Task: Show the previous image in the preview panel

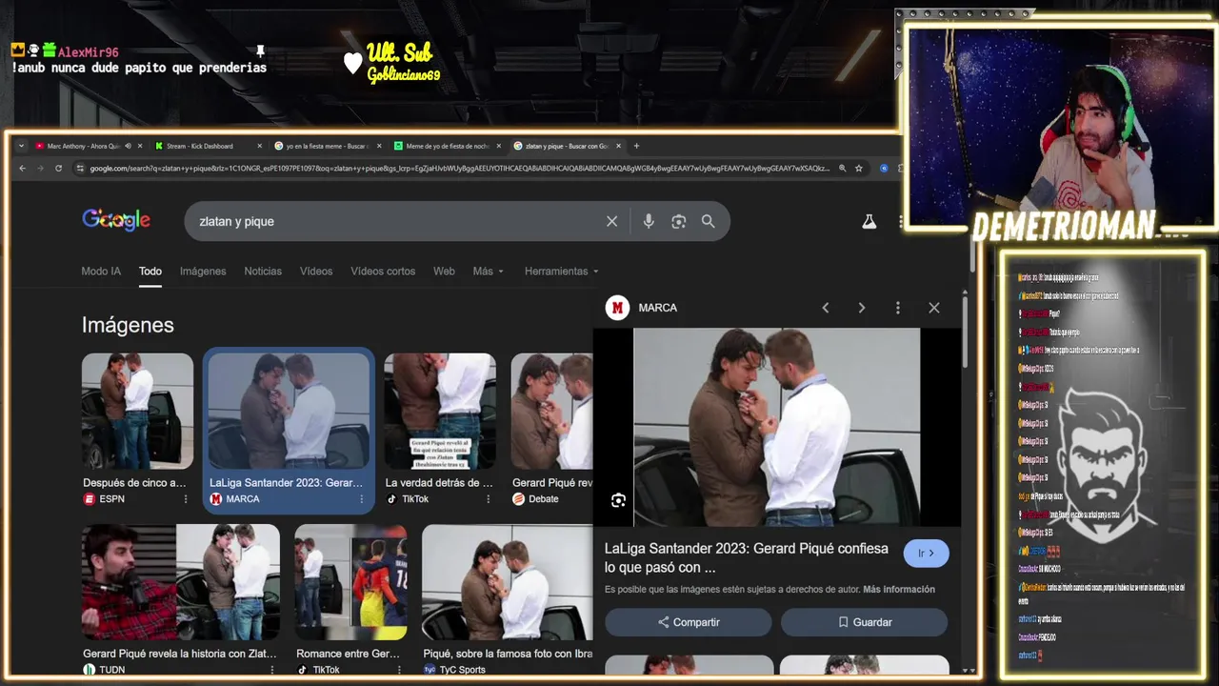Action: (x=826, y=308)
